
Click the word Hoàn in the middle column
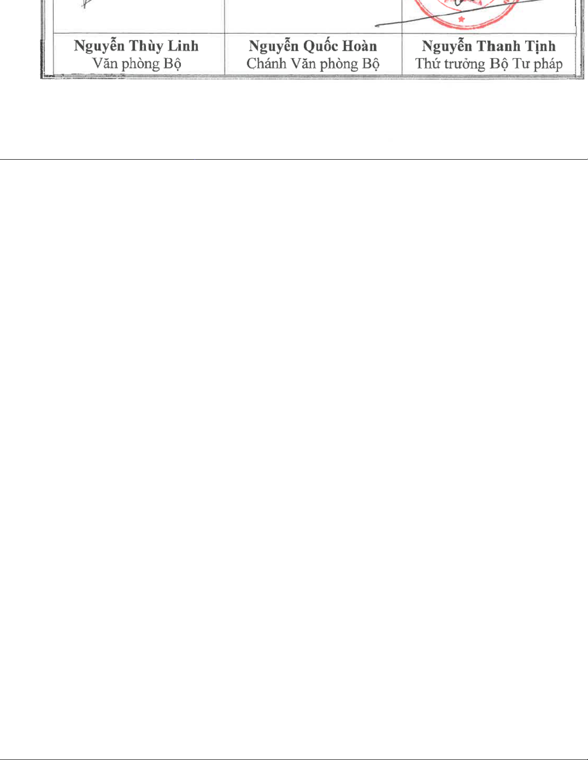(360, 46)
